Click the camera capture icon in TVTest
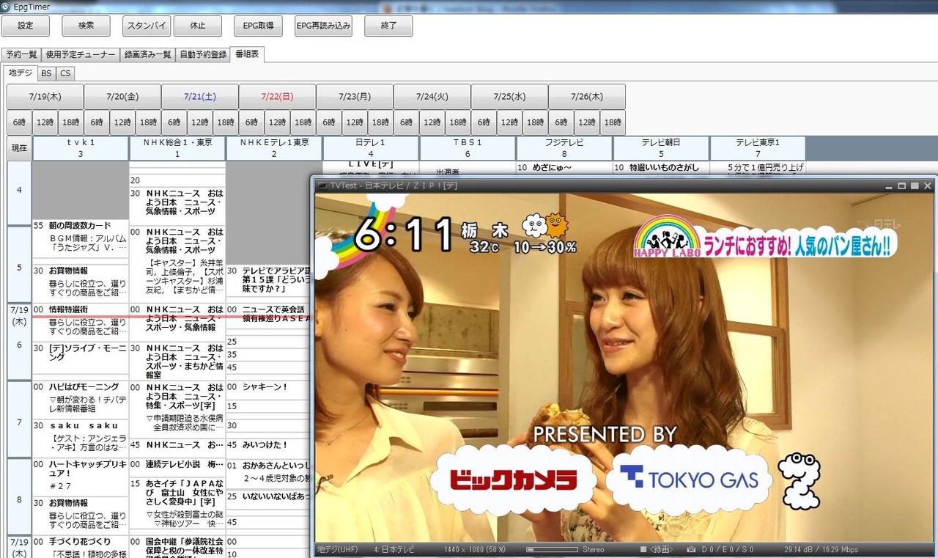 pyautogui.click(x=691, y=549)
